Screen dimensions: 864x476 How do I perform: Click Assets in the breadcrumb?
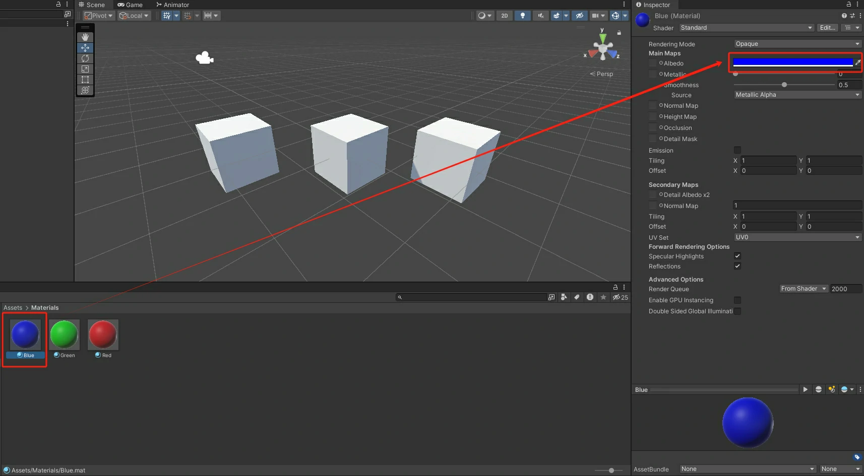click(13, 308)
